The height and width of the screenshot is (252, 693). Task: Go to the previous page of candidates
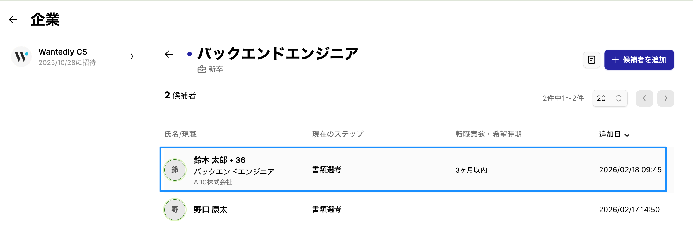pyautogui.click(x=644, y=98)
